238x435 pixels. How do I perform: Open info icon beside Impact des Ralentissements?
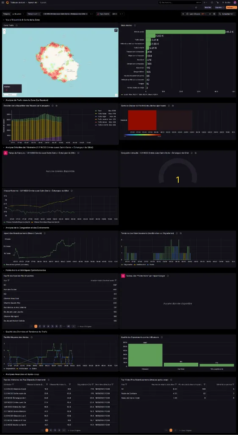click(x=44, y=233)
